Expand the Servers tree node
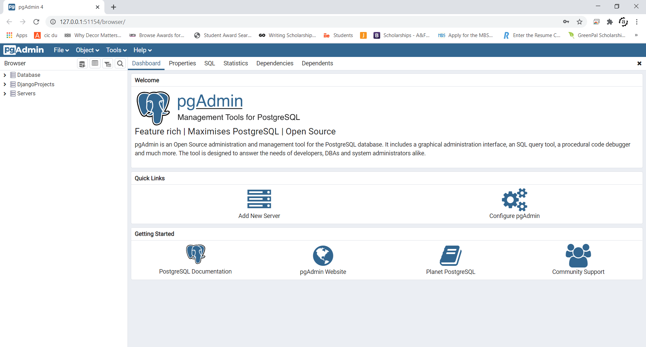This screenshot has width=646, height=347. point(5,94)
